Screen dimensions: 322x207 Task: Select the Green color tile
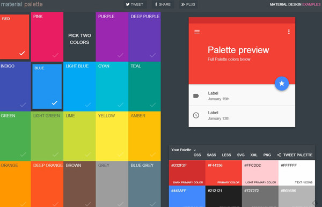pos(16,136)
